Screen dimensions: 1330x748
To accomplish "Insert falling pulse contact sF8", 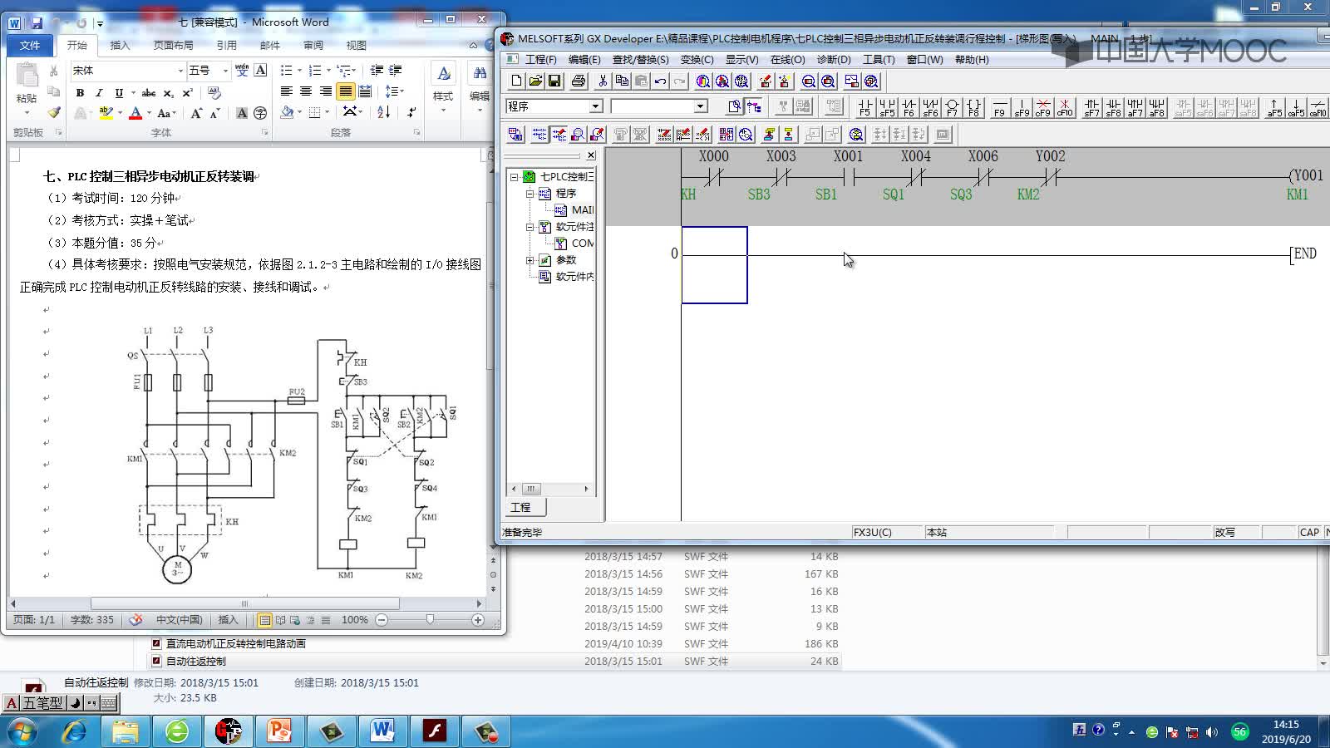I will tap(1113, 107).
